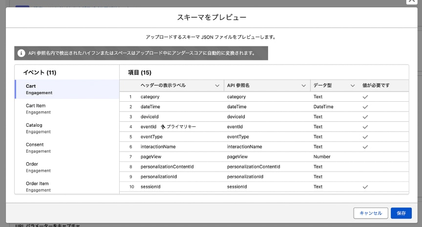Viewport: 422px width, 227px height.
Task: Open the API 参照名 column menu chevron
Action: tap(304, 86)
